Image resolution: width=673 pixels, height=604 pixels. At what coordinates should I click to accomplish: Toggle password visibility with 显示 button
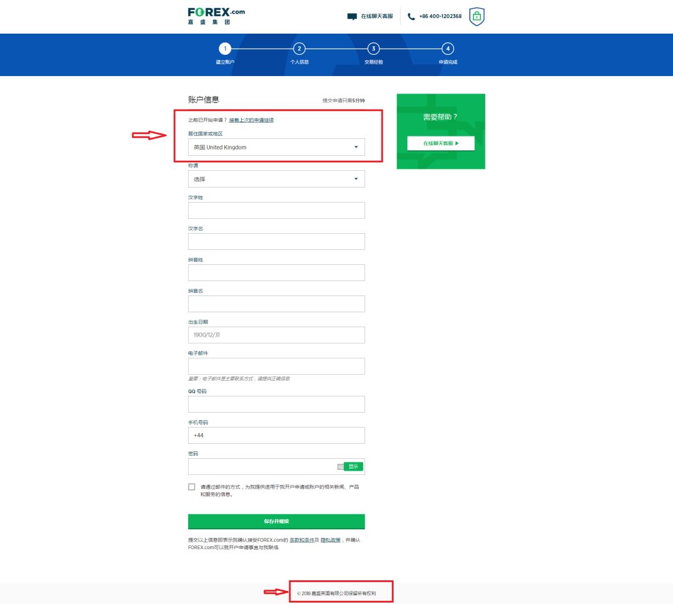coord(353,466)
